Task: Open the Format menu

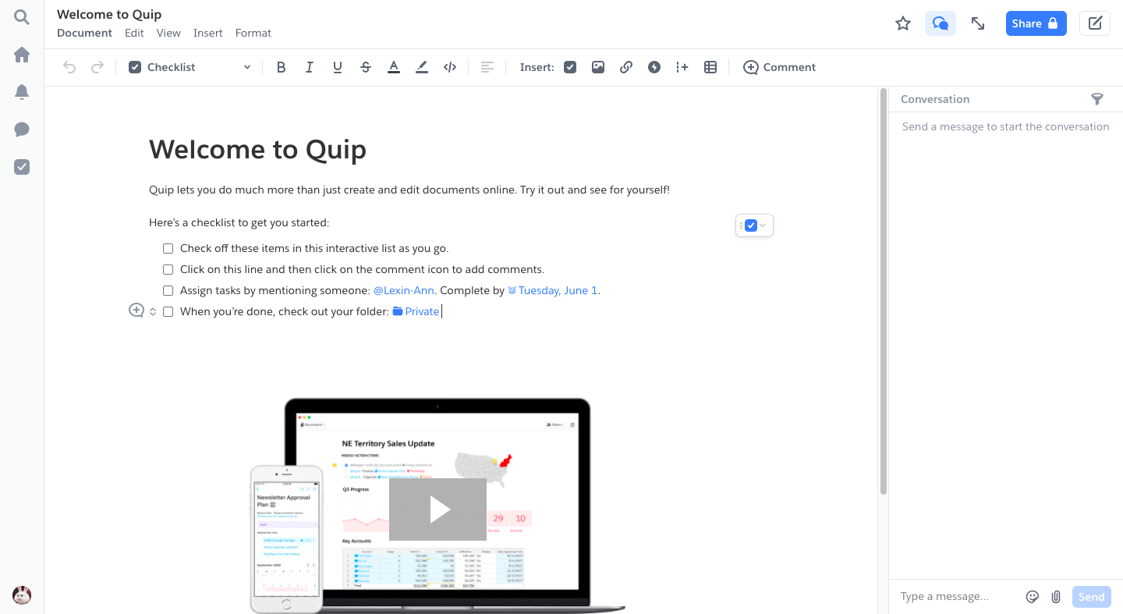Action: pos(253,33)
